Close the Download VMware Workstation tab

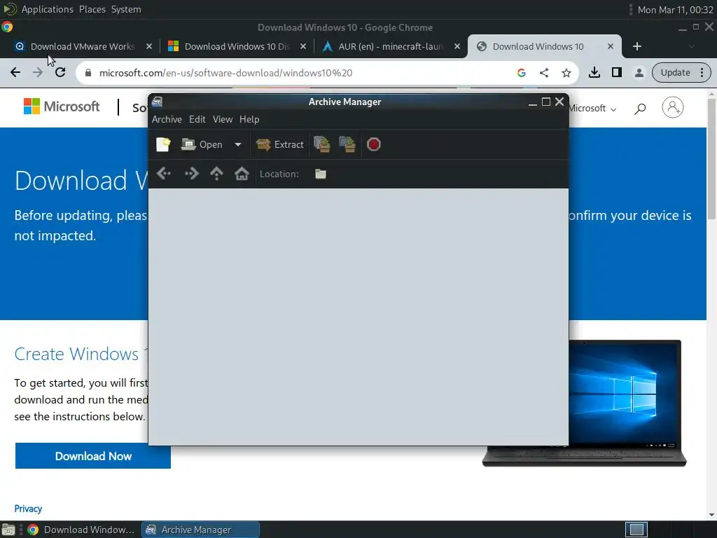pyautogui.click(x=148, y=46)
